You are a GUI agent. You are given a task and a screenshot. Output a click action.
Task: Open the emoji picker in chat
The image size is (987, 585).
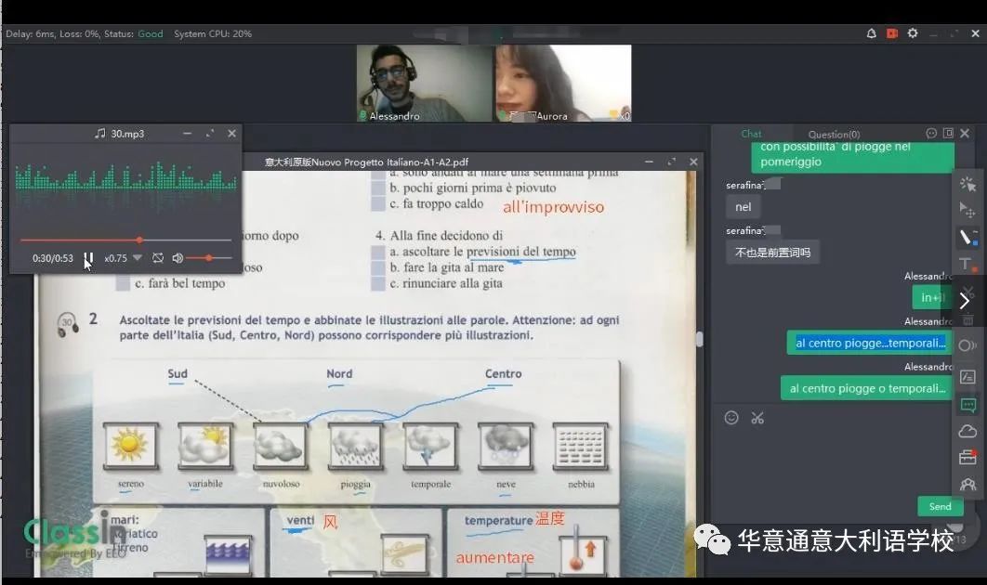pos(731,418)
